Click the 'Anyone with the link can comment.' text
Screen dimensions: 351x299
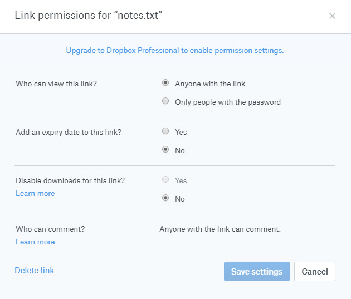(x=220, y=229)
